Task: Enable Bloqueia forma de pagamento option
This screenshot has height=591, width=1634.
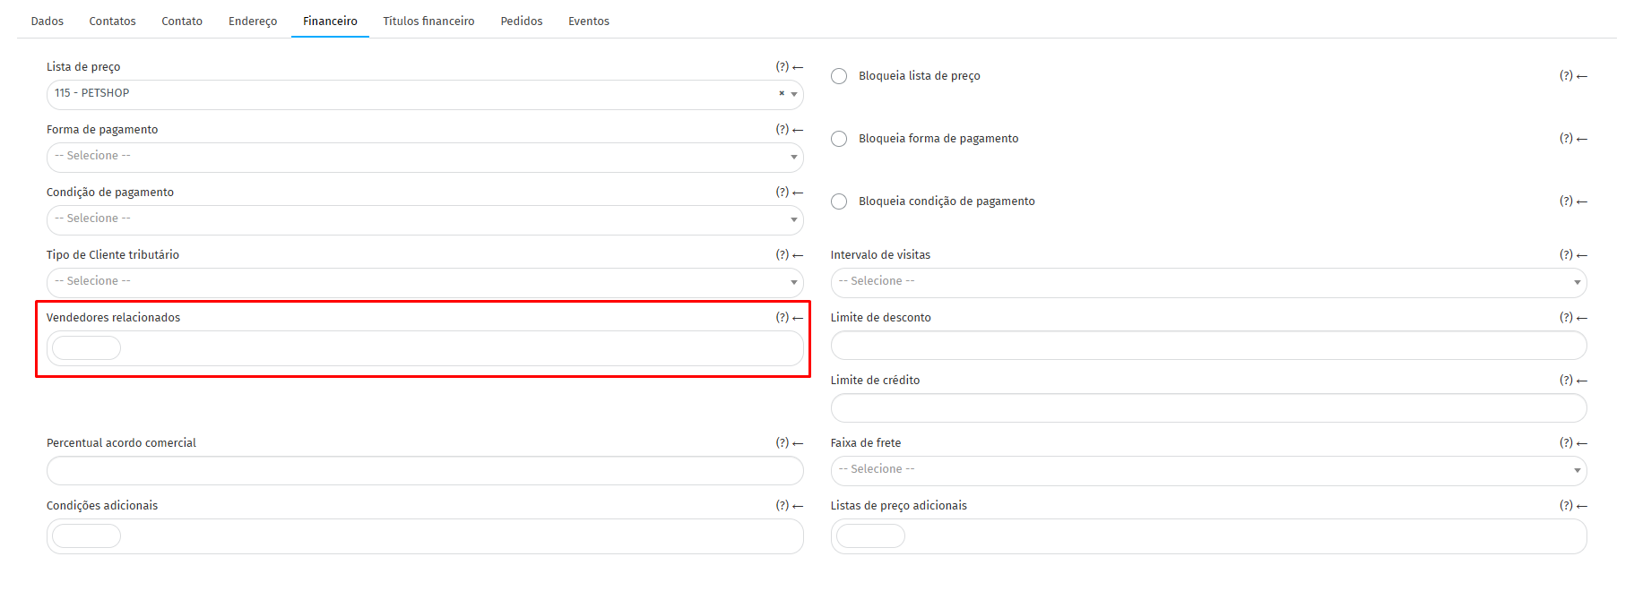Action: tap(839, 139)
